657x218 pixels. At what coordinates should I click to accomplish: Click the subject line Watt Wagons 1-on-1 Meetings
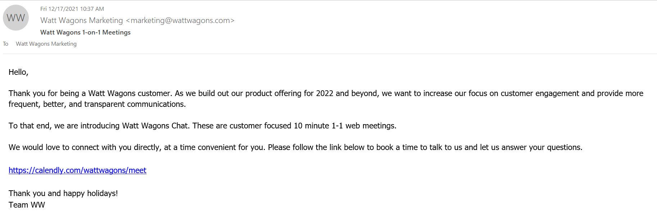(85, 32)
